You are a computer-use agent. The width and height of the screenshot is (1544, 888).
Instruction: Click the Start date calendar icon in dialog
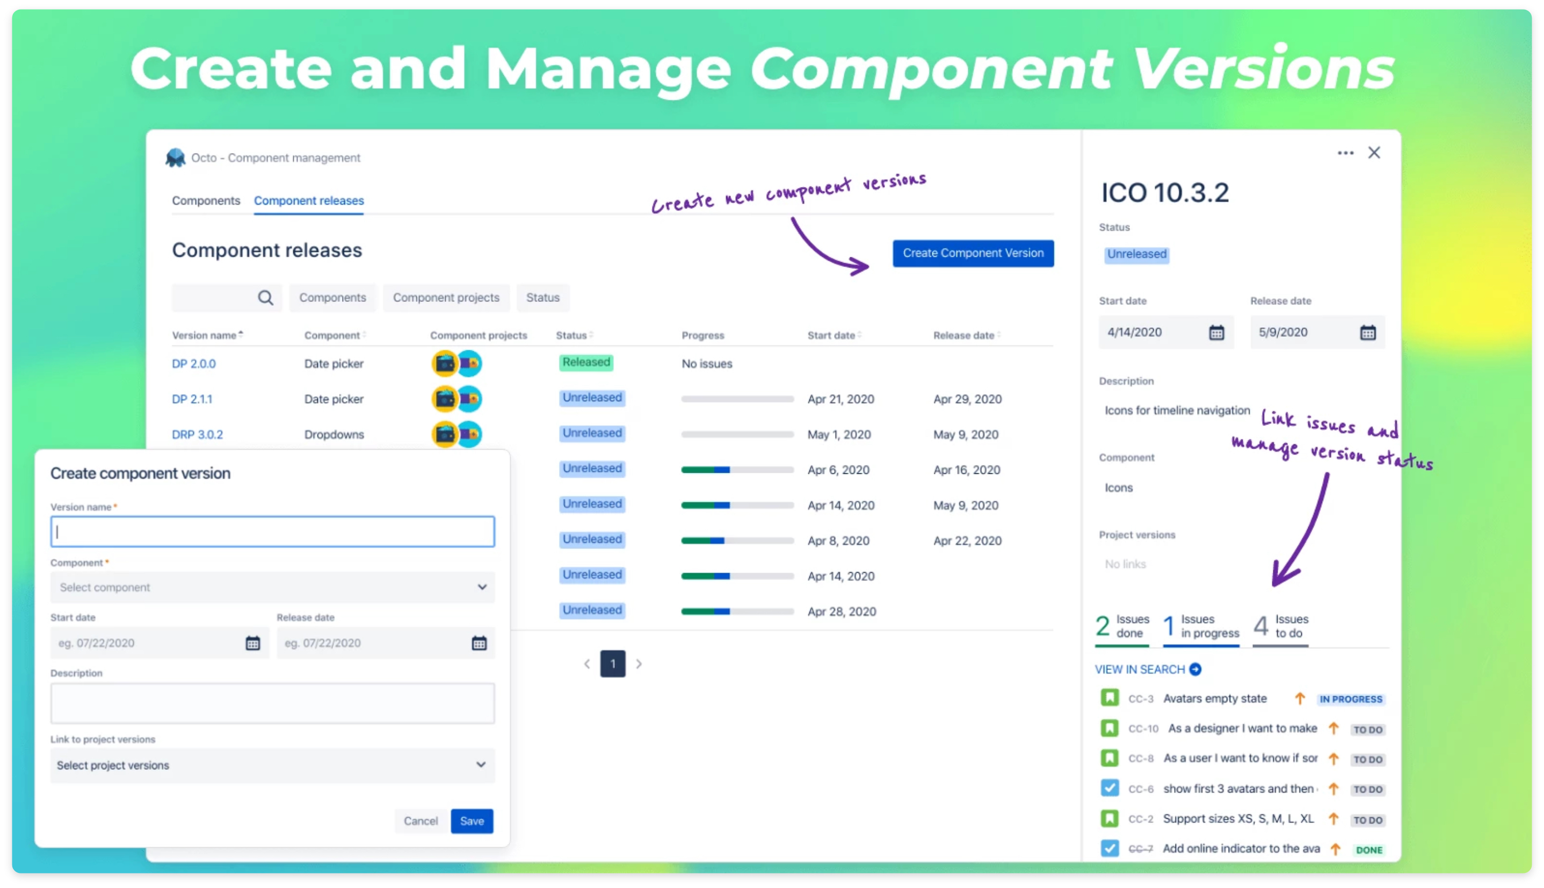[x=252, y=643]
